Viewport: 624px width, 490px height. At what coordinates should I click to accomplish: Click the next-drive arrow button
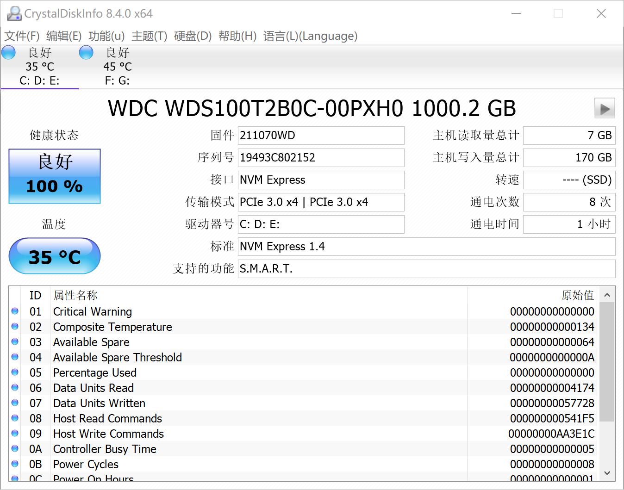pyautogui.click(x=604, y=108)
